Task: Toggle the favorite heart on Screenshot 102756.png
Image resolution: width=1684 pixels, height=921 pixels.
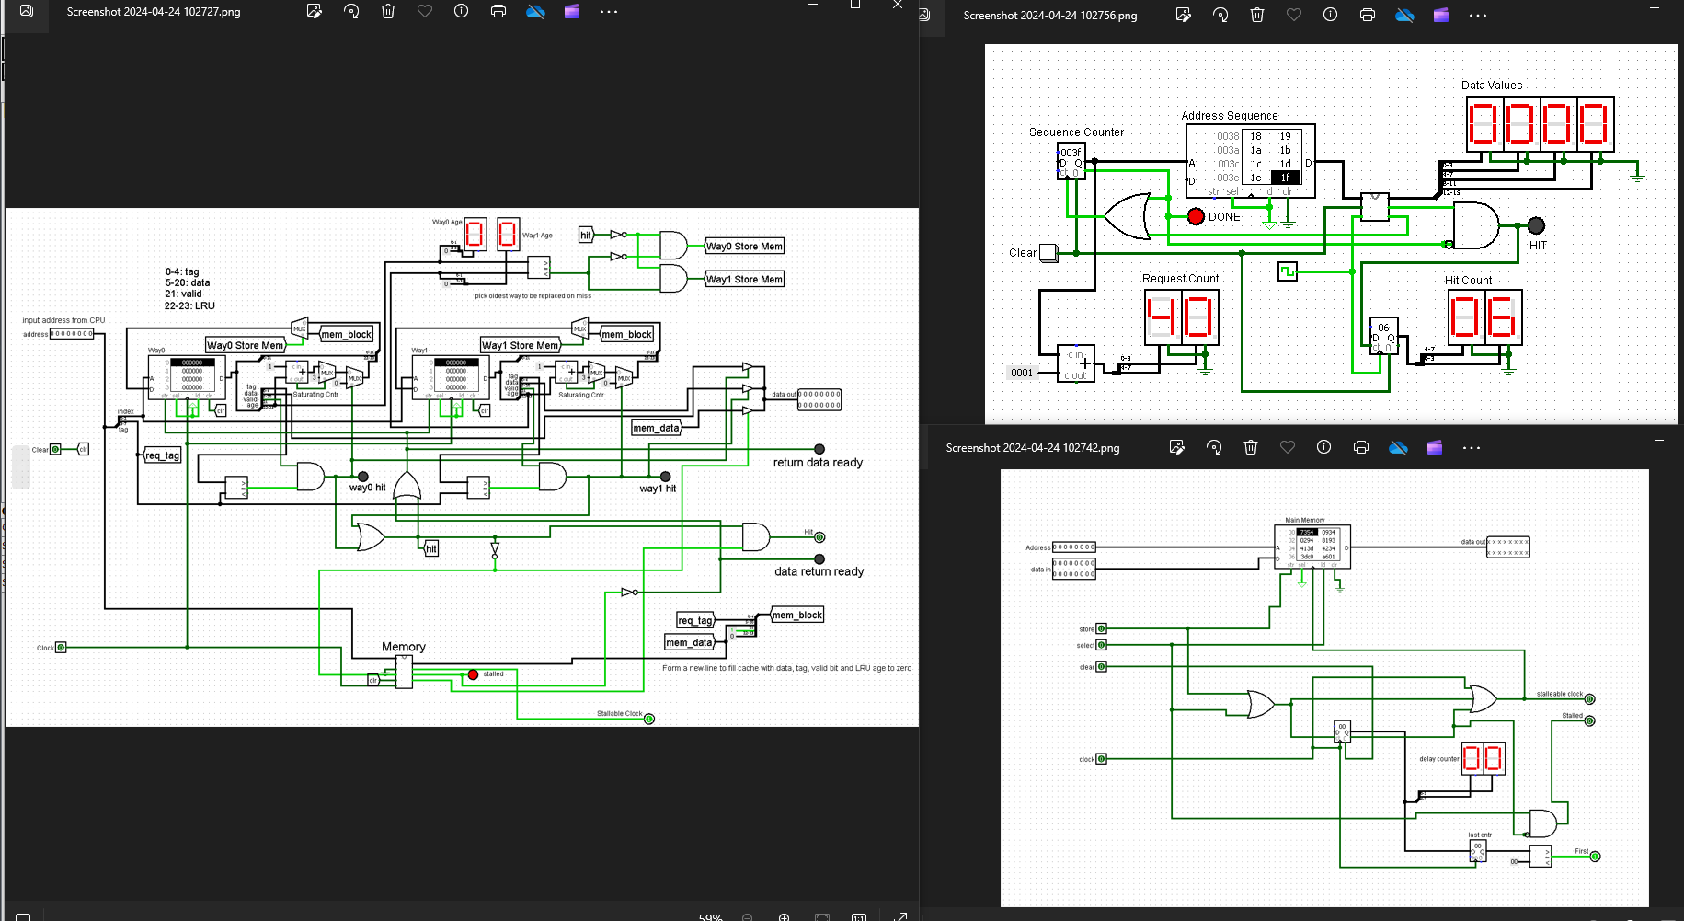Action: [1294, 16]
